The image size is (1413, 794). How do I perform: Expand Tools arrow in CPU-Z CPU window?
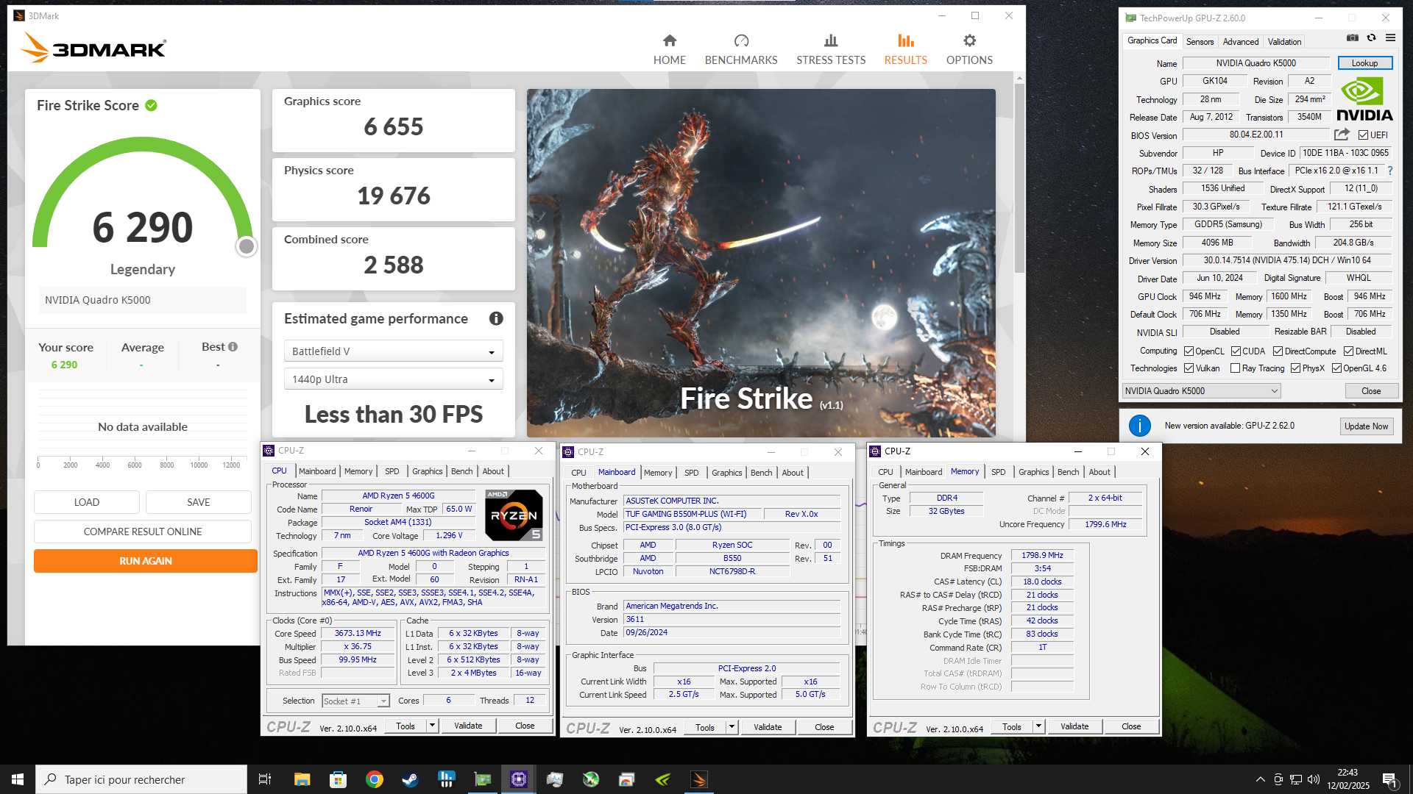point(433,726)
